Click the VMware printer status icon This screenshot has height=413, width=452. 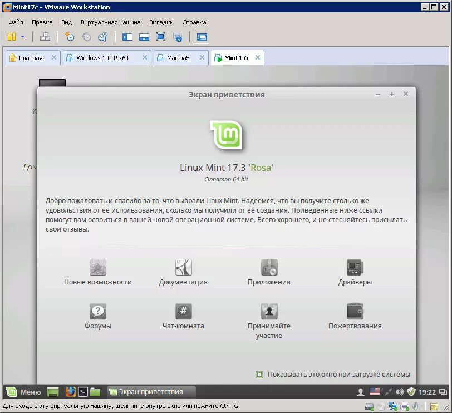(x=405, y=406)
